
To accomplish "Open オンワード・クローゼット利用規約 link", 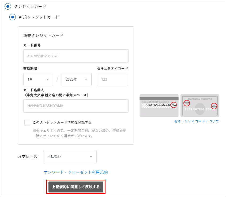I will click(76, 172).
